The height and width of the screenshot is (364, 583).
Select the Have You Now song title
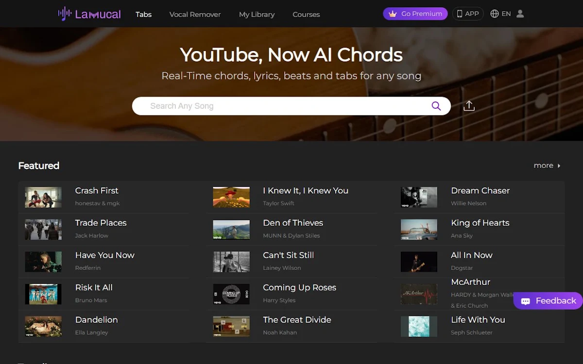(x=104, y=255)
